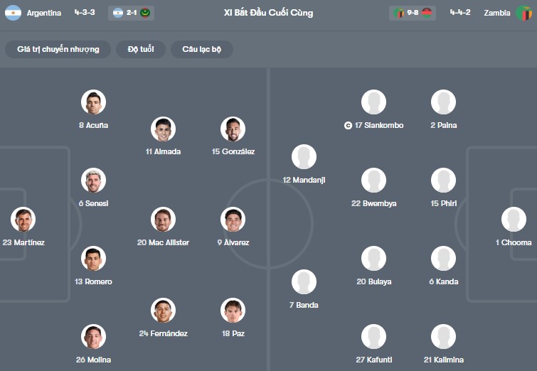Open Argentina's 2-1 last match result
This screenshot has width=537, height=371.
pyautogui.click(x=132, y=13)
